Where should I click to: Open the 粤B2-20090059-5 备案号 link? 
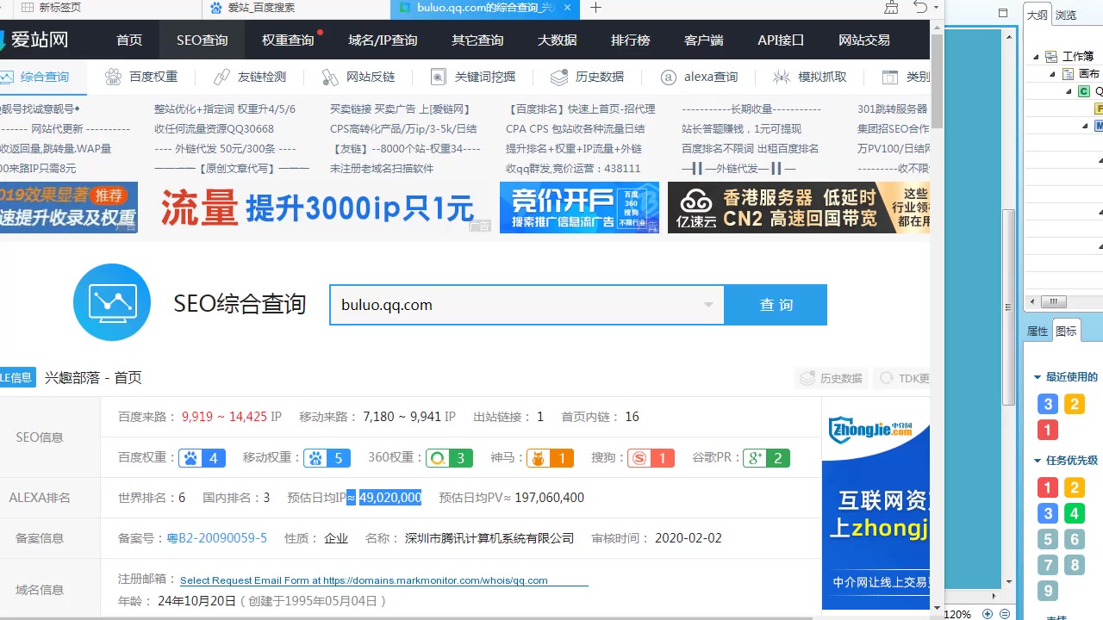[x=216, y=538]
